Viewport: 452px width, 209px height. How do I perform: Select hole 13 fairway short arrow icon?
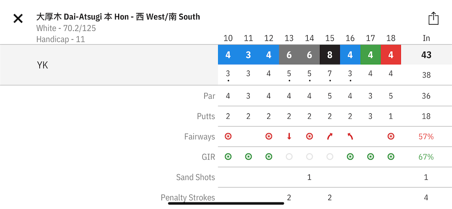click(x=289, y=136)
